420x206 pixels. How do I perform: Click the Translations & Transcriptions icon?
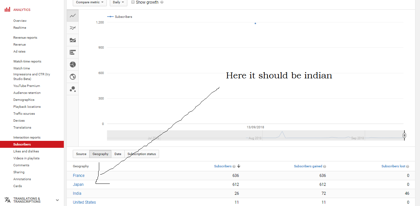pos(7,200)
